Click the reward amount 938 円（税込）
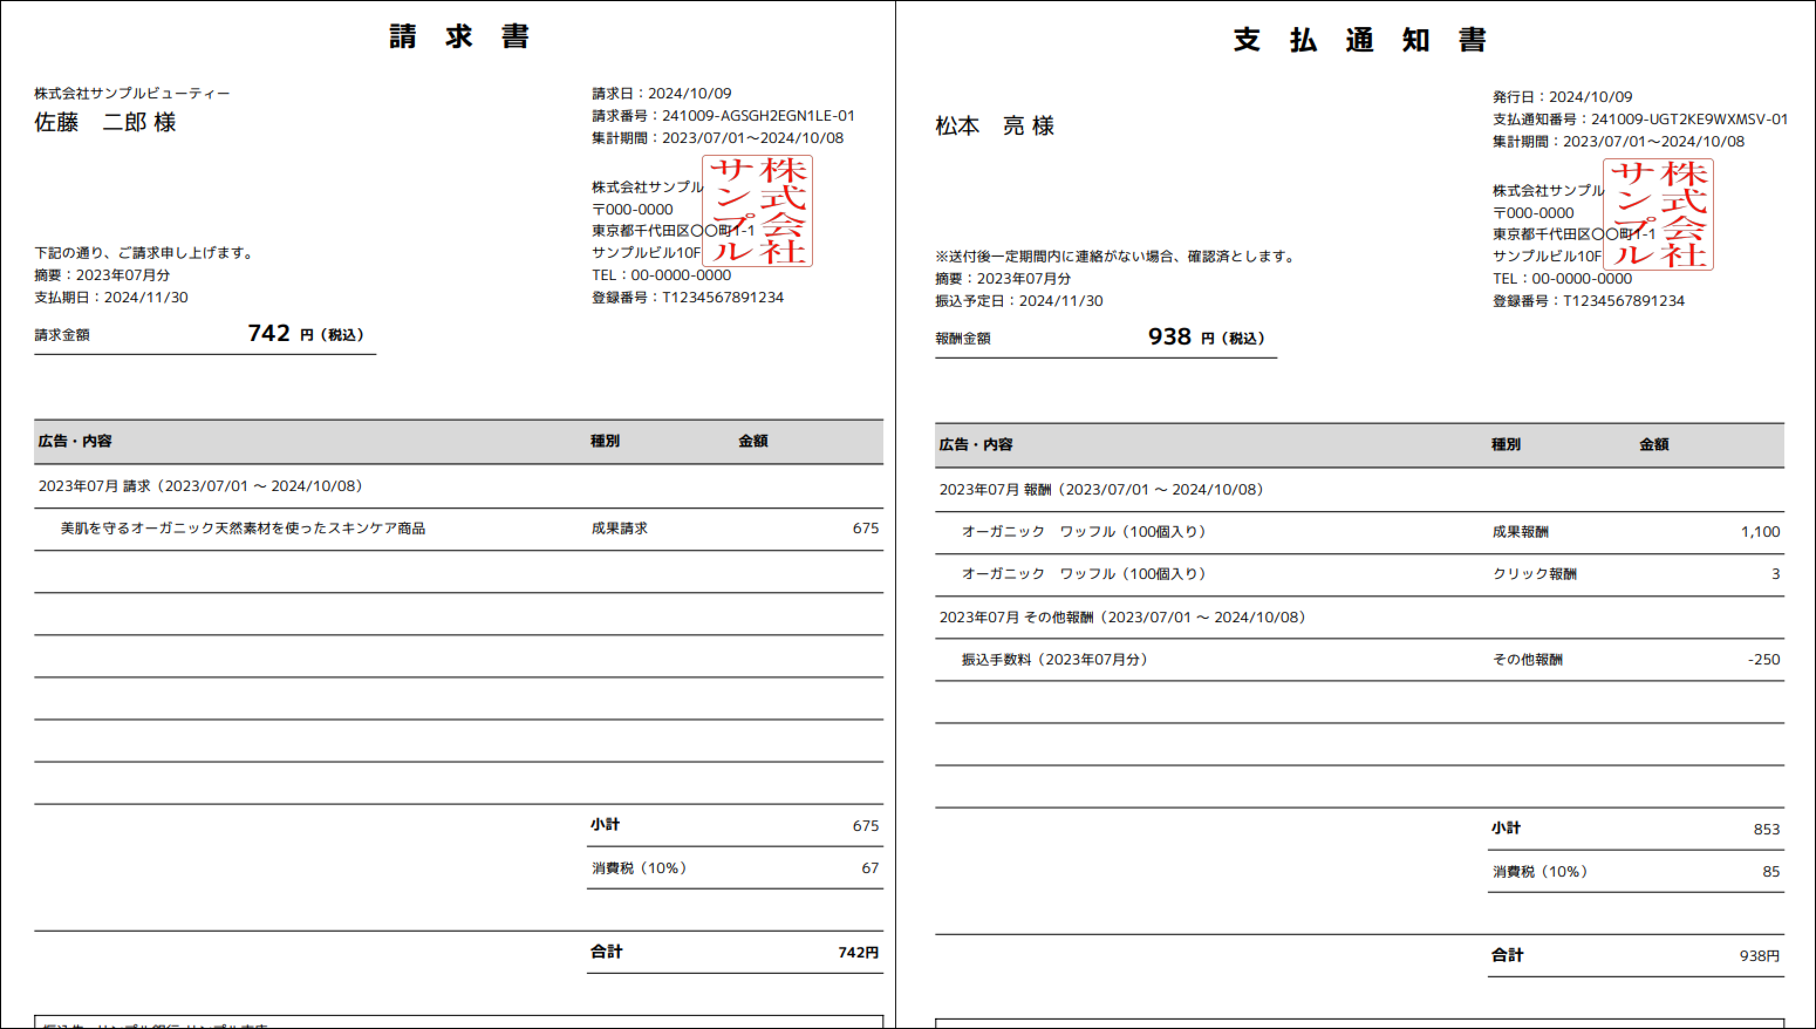The height and width of the screenshot is (1029, 1816). [x=1206, y=336]
